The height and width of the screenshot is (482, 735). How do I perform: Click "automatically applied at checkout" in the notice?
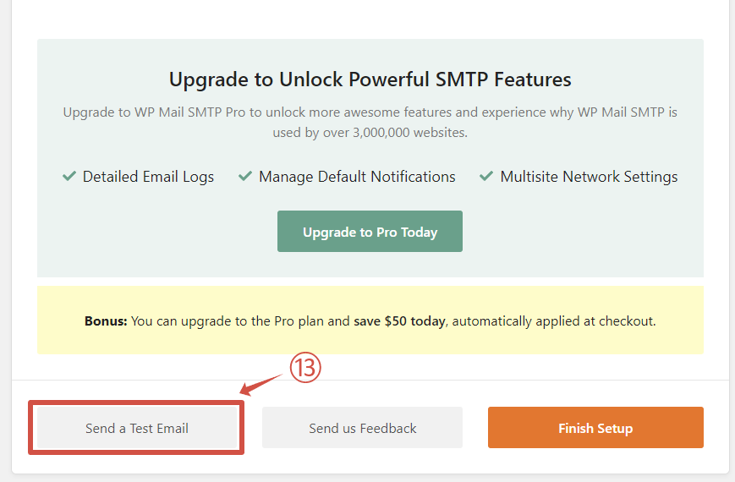pyautogui.click(x=552, y=321)
